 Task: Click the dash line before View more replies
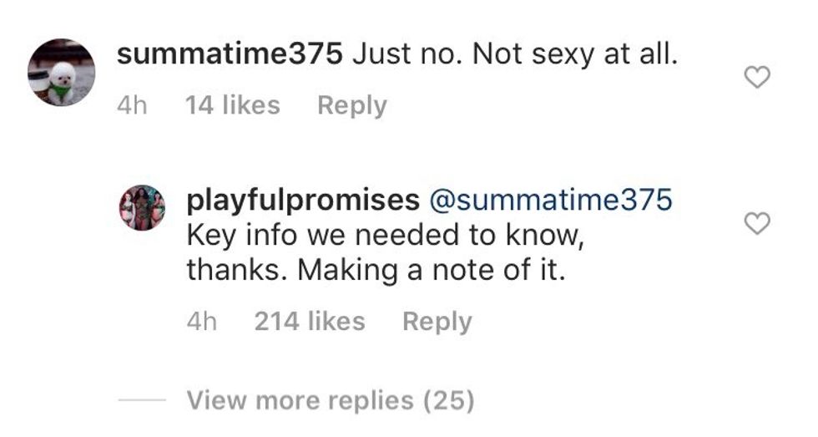pyautogui.click(x=143, y=401)
